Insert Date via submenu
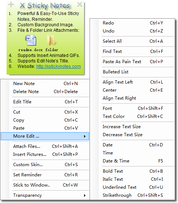 (133, 145)
